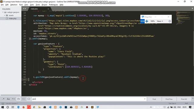Open the Project menu

(x=44, y=5)
